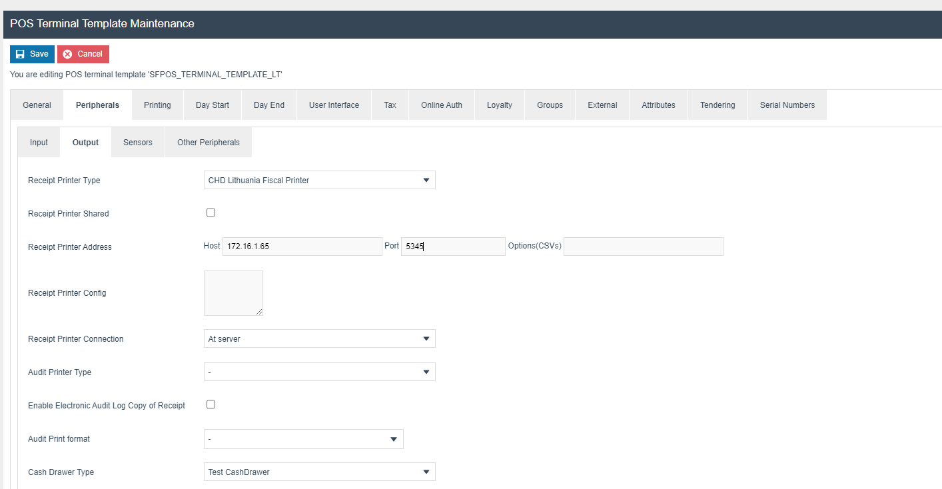942x489 pixels.
Task: Click inside Receipt Printer Config textarea
Action: point(233,293)
